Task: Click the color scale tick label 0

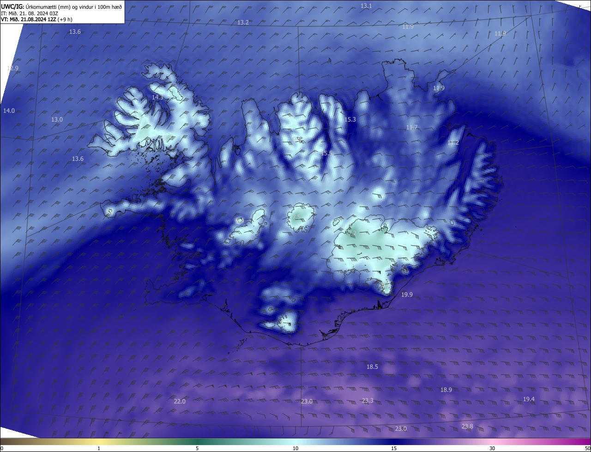Action: [x=2, y=448]
